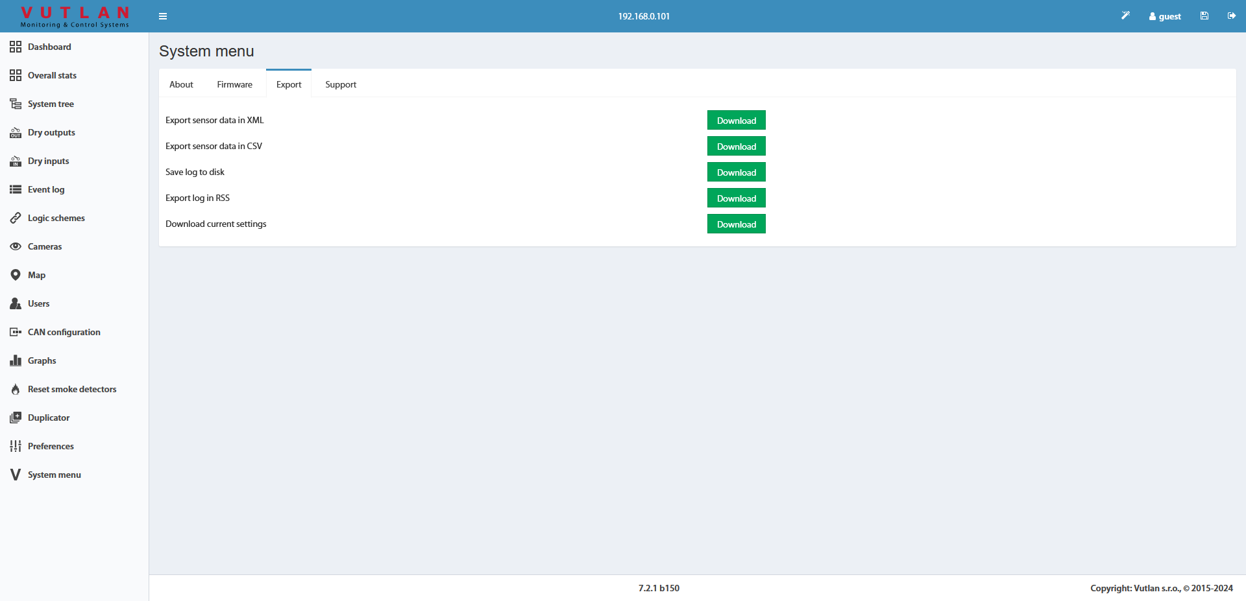Open CAN configuration from the sidebar
This screenshot has width=1246, height=601.
pyautogui.click(x=64, y=332)
